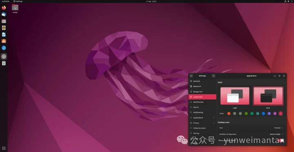Open the Network settings panel
The width and height of the screenshot is (294, 152).
coord(203,81)
